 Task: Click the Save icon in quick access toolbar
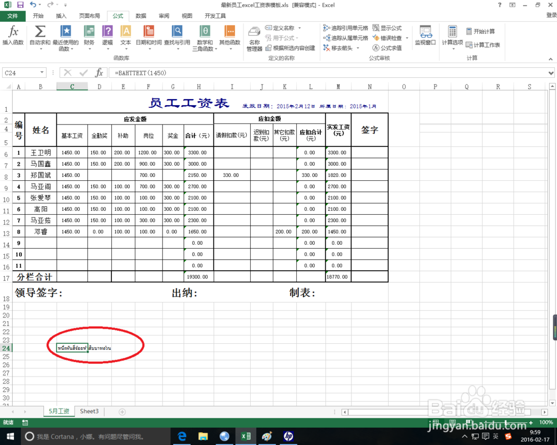[x=20, y=5]
